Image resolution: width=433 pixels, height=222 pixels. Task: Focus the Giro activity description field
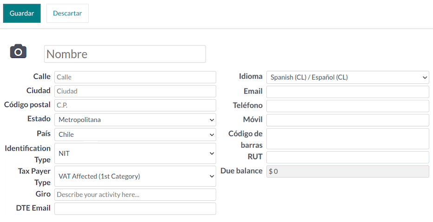pyautogui.click(x=135, y=195)
